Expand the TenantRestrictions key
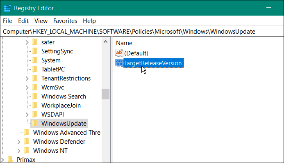This screenshot has height=163, width=284. [27, 78]
